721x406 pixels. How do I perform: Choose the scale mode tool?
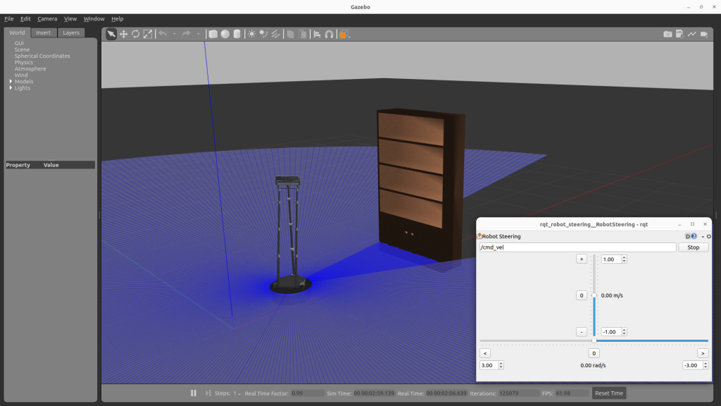pos(147,34)
